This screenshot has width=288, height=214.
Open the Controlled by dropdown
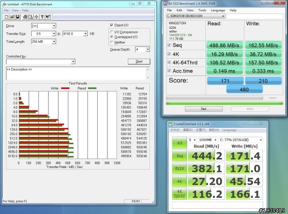[73, 62]
